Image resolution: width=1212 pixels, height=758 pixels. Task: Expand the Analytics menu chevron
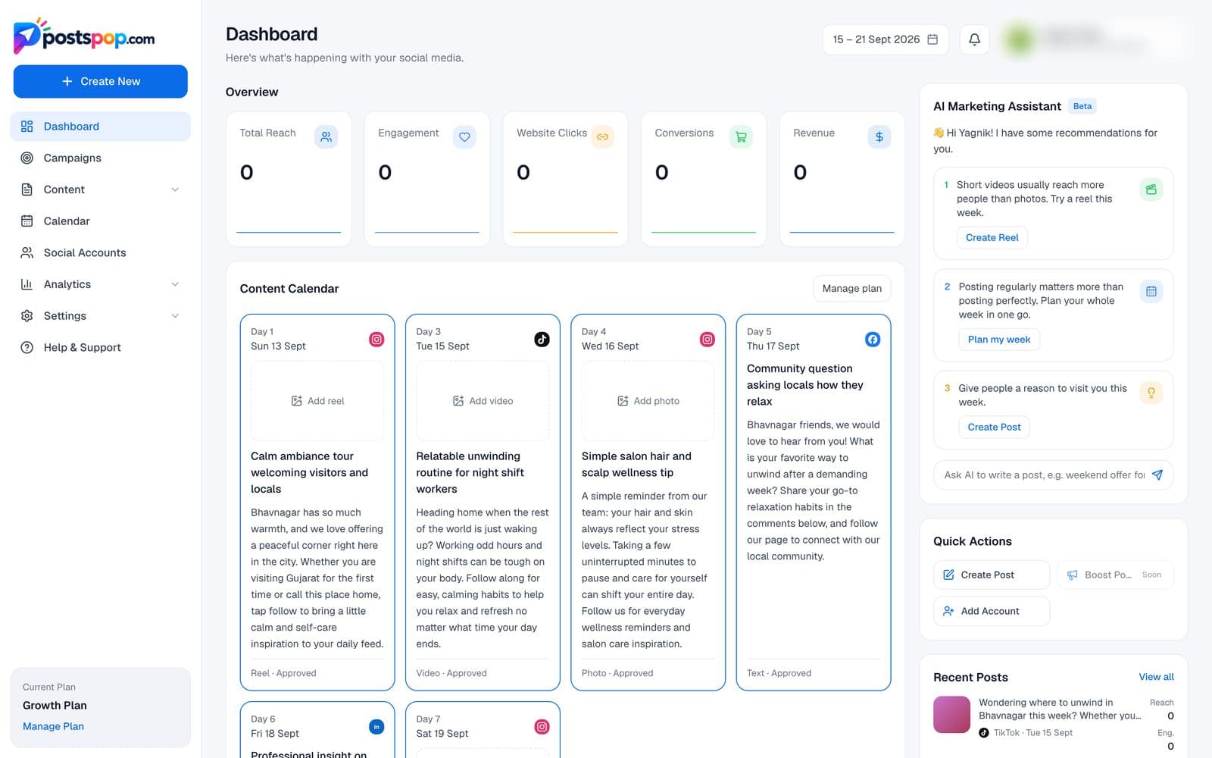175,284
